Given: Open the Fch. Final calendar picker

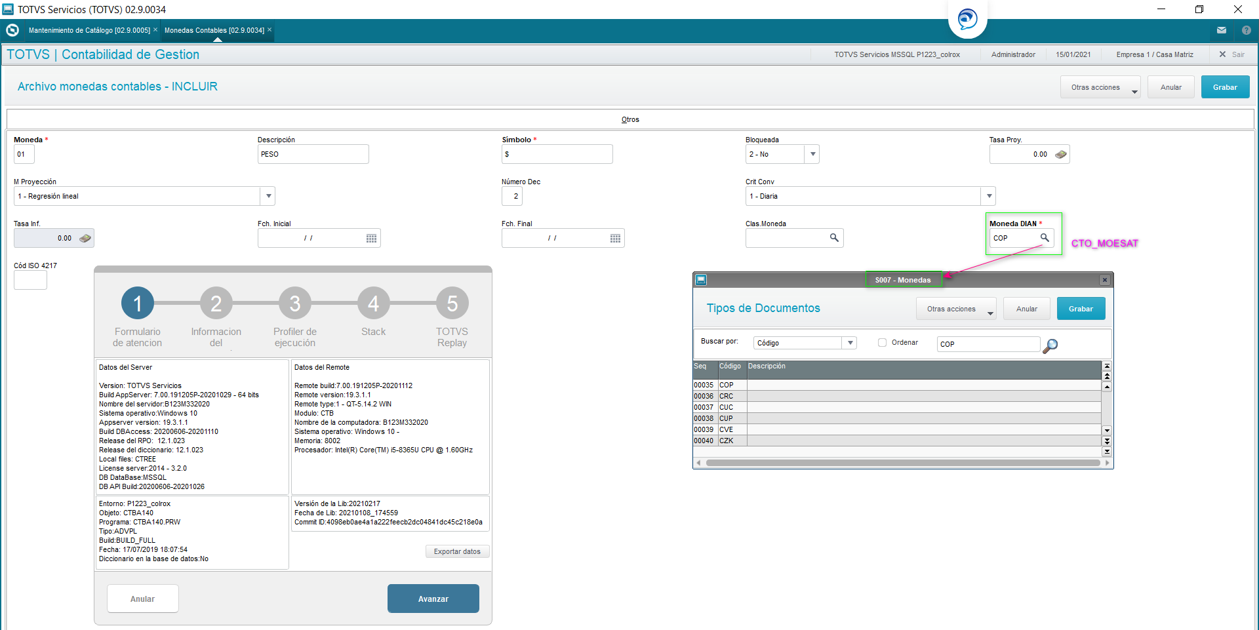Looking at the screenshot, I should tap(616, 239).
